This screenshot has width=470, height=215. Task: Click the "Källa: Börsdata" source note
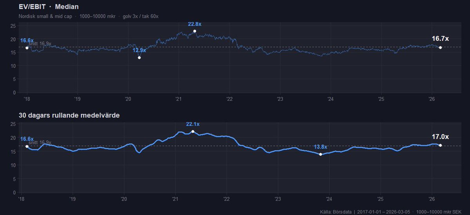(336, 212)
